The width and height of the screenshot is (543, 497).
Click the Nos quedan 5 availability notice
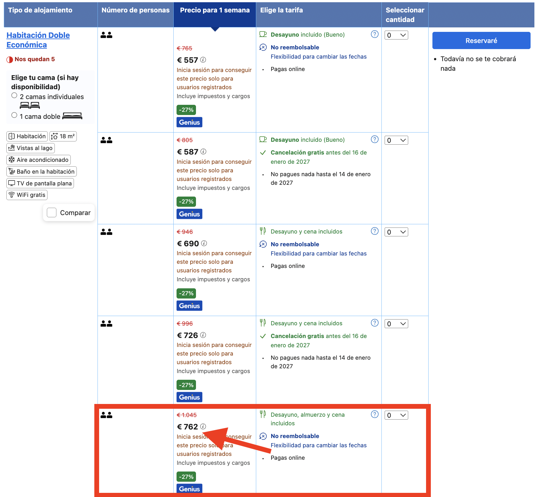(31, 59)
